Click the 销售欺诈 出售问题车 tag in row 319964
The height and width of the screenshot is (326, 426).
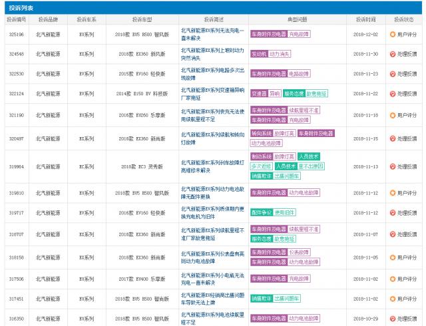pyautogui.click(x=275, y=176)
